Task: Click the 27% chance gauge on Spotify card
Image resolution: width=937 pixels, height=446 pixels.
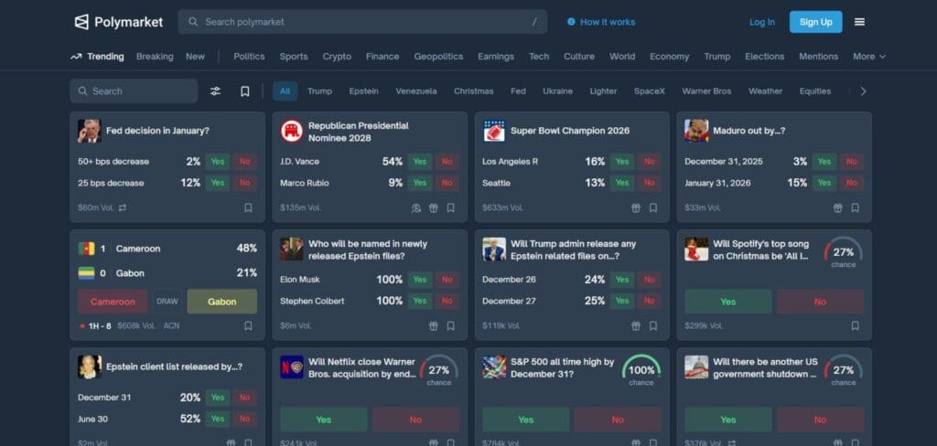Action: [x=843, y=252]
